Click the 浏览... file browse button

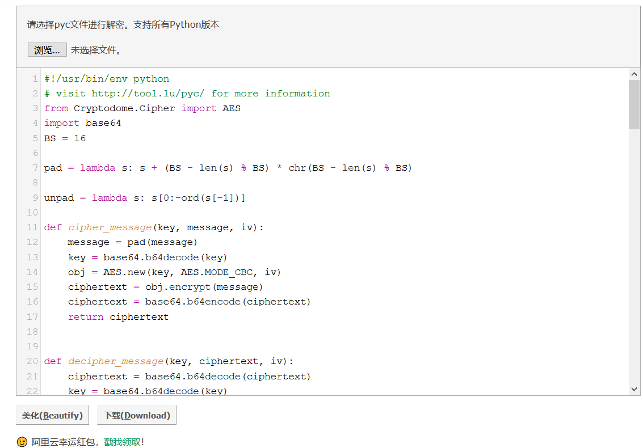tap(47, 50)
